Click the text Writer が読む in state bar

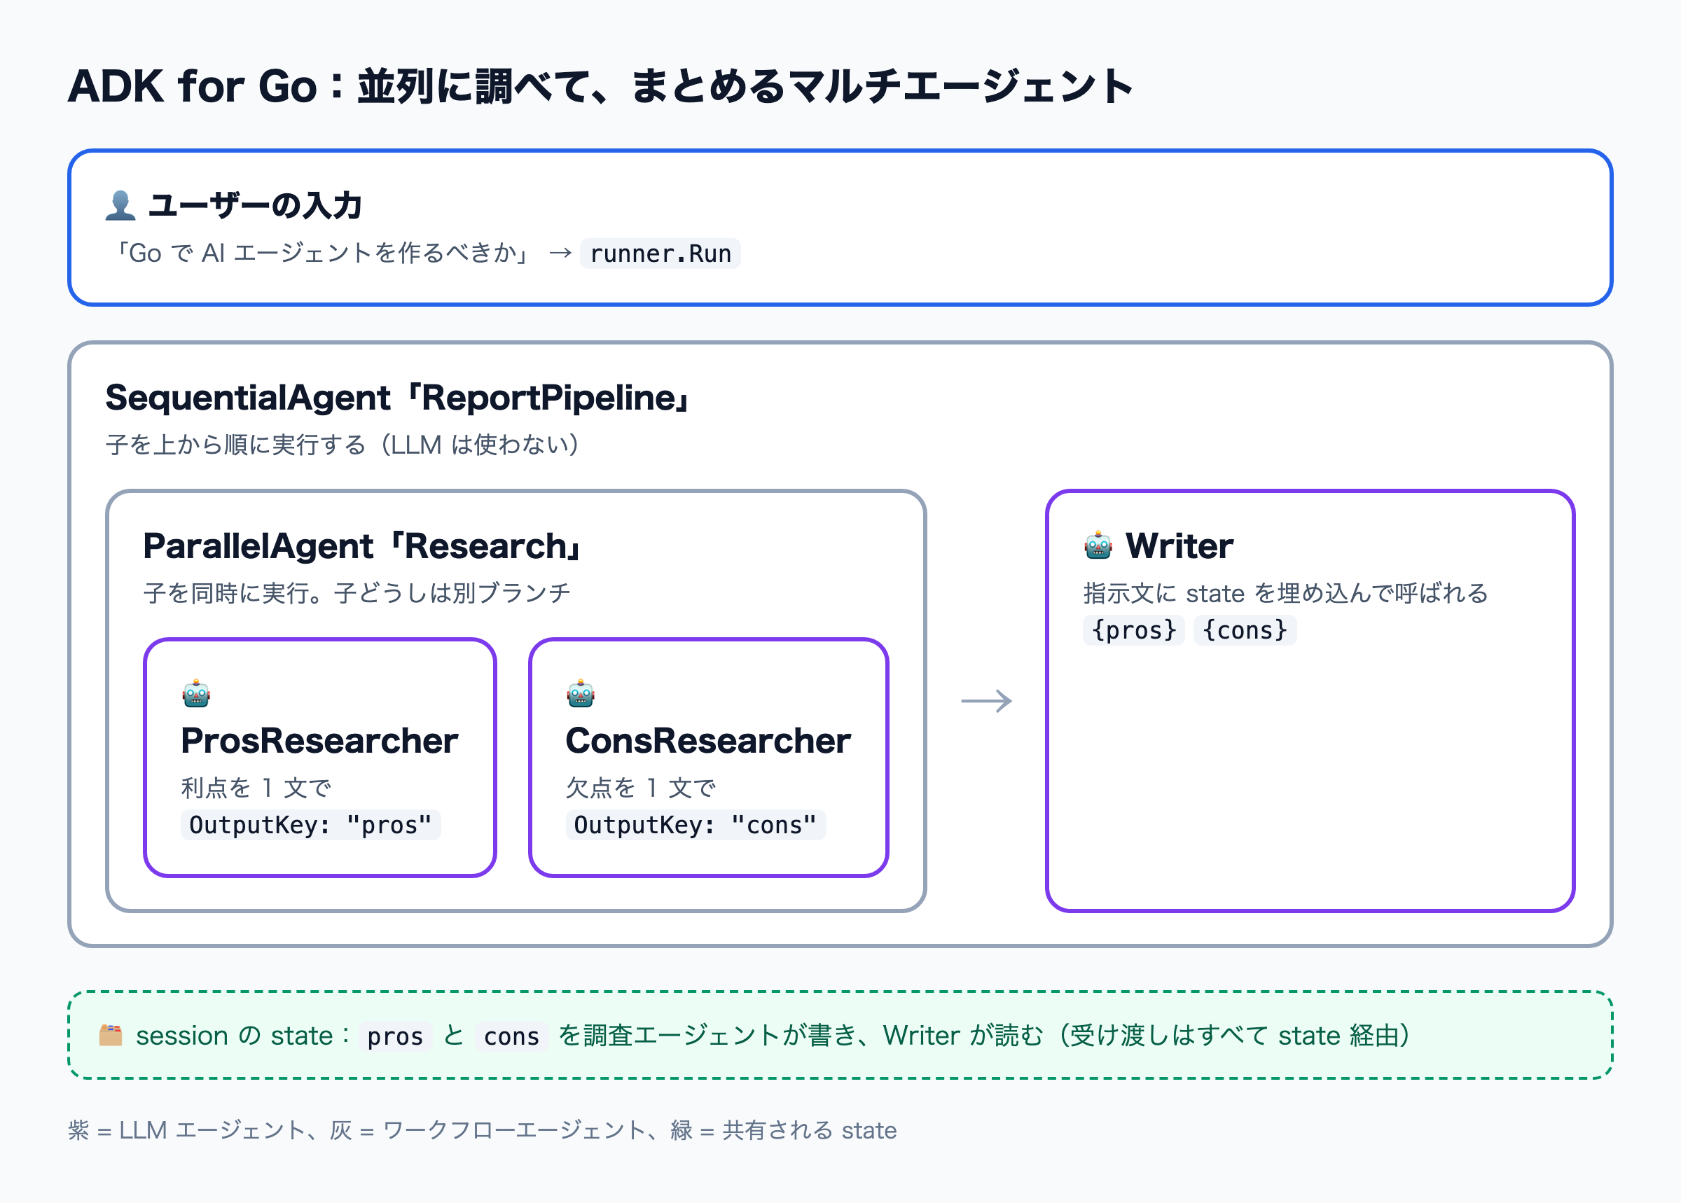(962, 1035)
